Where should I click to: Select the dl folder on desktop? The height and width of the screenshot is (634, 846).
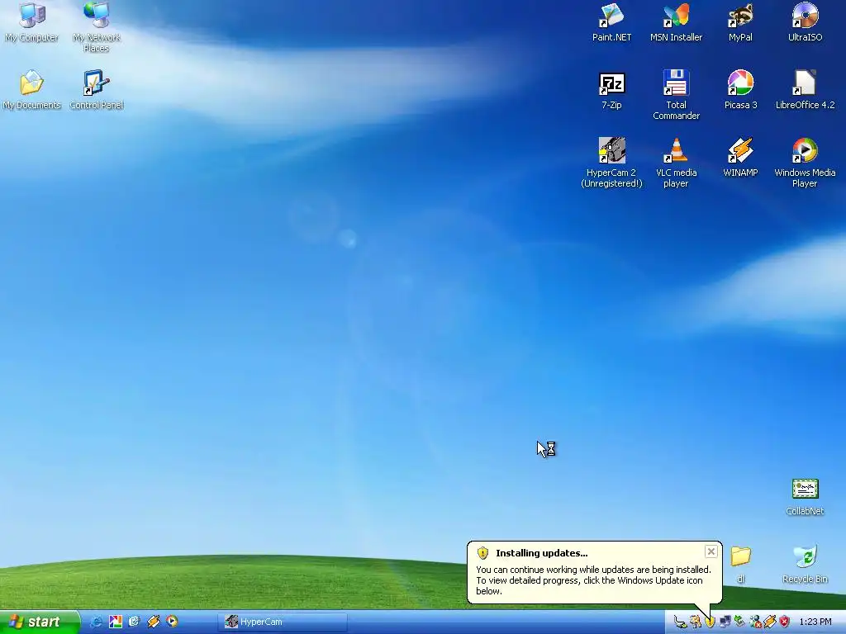click(x=741, y=565)
